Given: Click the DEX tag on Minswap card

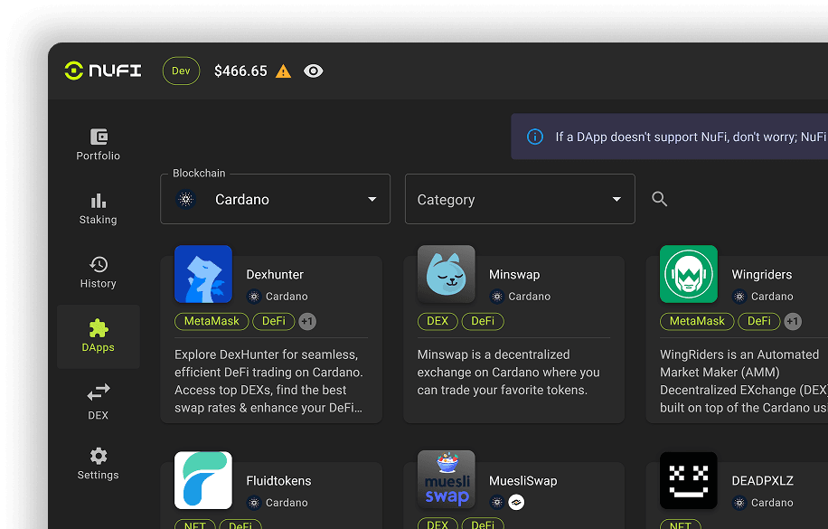Looking at the screenshot, I should (438, 321).
